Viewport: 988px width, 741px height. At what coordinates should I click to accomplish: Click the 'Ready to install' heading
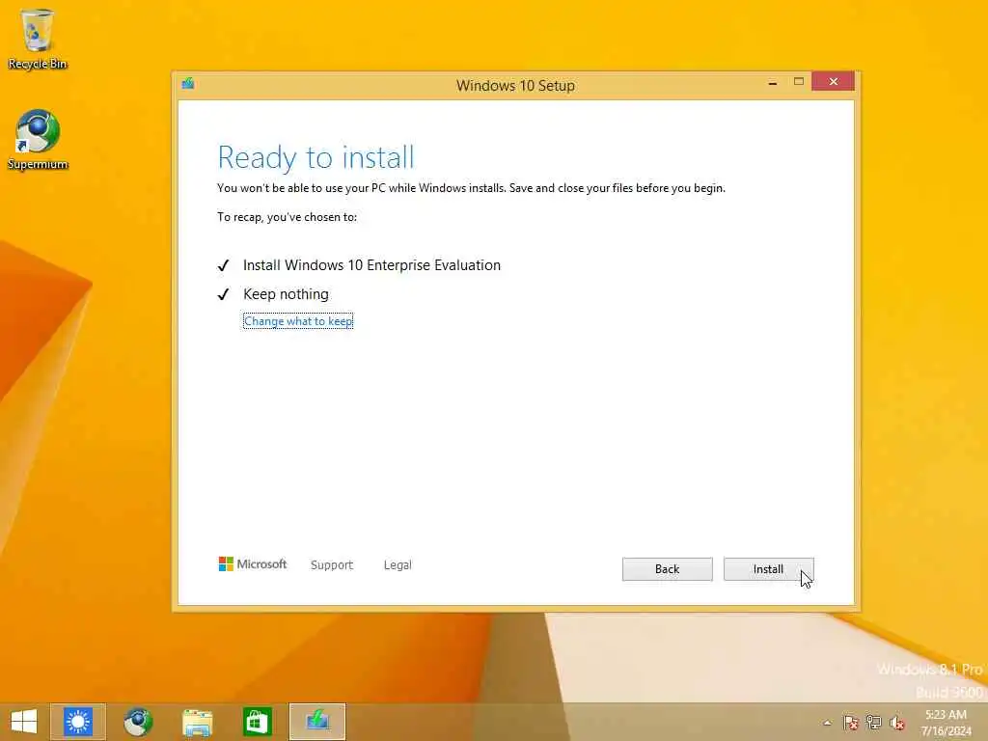pyautogui.click(x=316, y=157)
